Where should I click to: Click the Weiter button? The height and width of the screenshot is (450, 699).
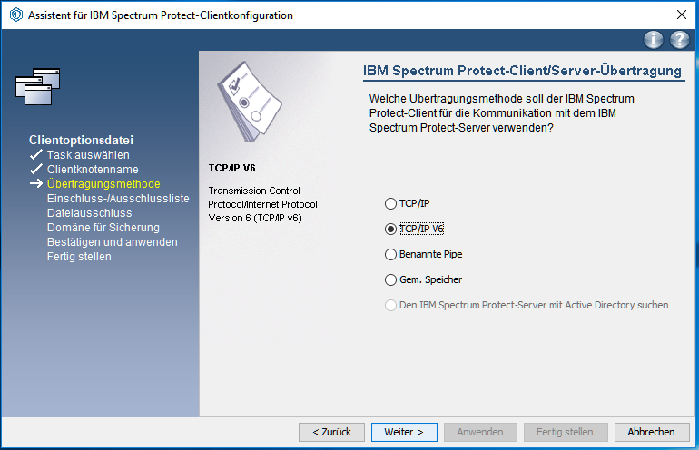[404, 432]
